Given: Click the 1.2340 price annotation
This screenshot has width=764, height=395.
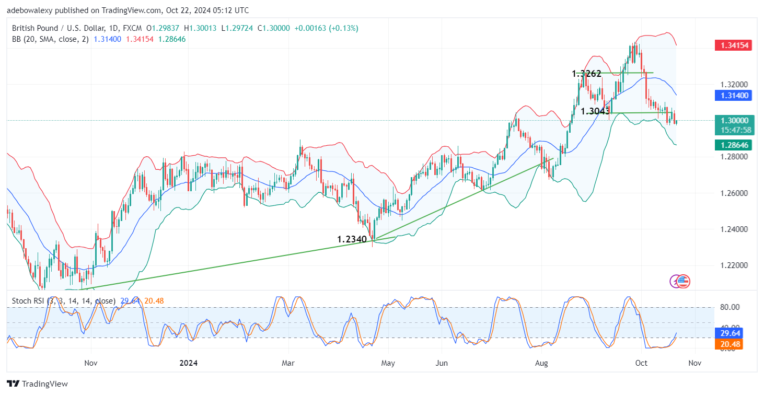Looking at the screenshot, I should click(x=352, y=239).
